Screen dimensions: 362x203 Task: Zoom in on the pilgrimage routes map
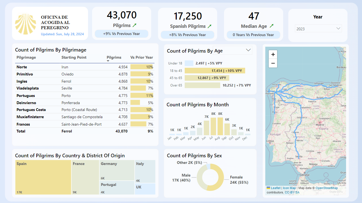pos(272,54)
